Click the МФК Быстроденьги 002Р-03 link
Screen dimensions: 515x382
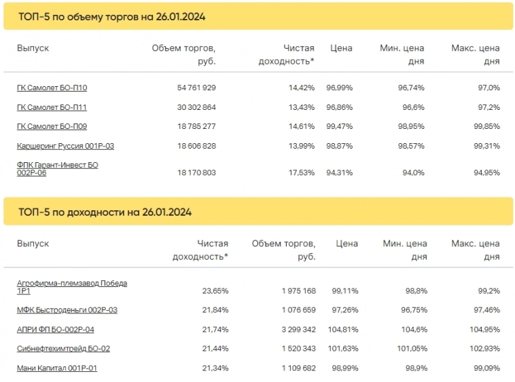click(67, 310)
